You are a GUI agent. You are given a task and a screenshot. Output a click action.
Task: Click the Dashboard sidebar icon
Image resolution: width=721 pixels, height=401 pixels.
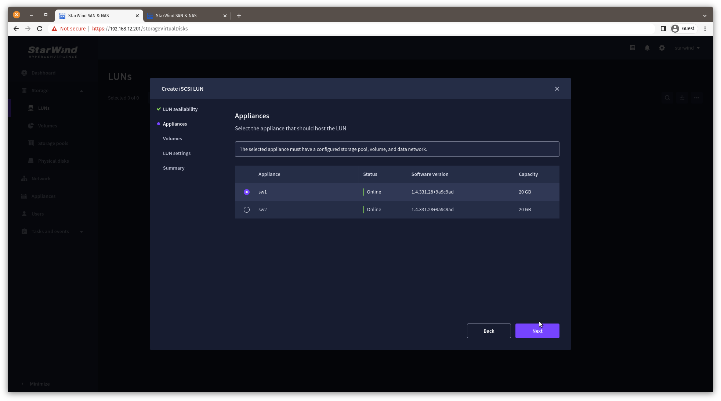[x=24, y=73]
